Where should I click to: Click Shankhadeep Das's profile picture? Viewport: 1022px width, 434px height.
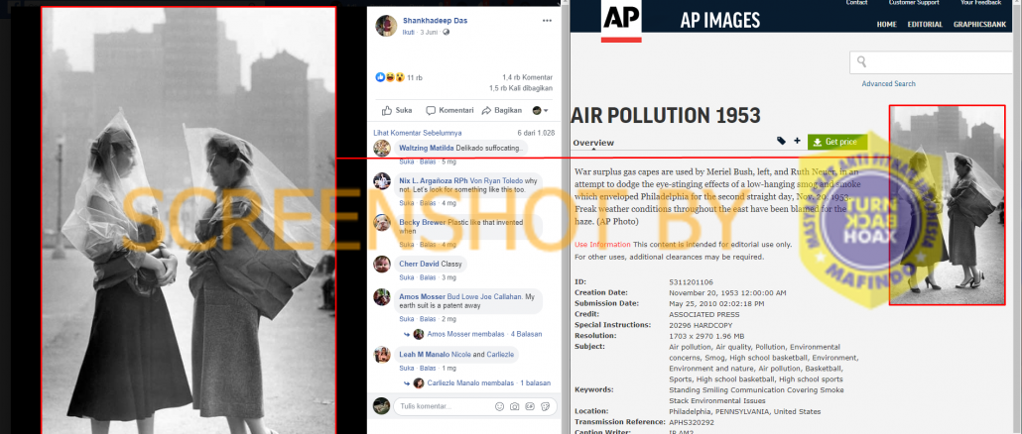coord(387,26)
